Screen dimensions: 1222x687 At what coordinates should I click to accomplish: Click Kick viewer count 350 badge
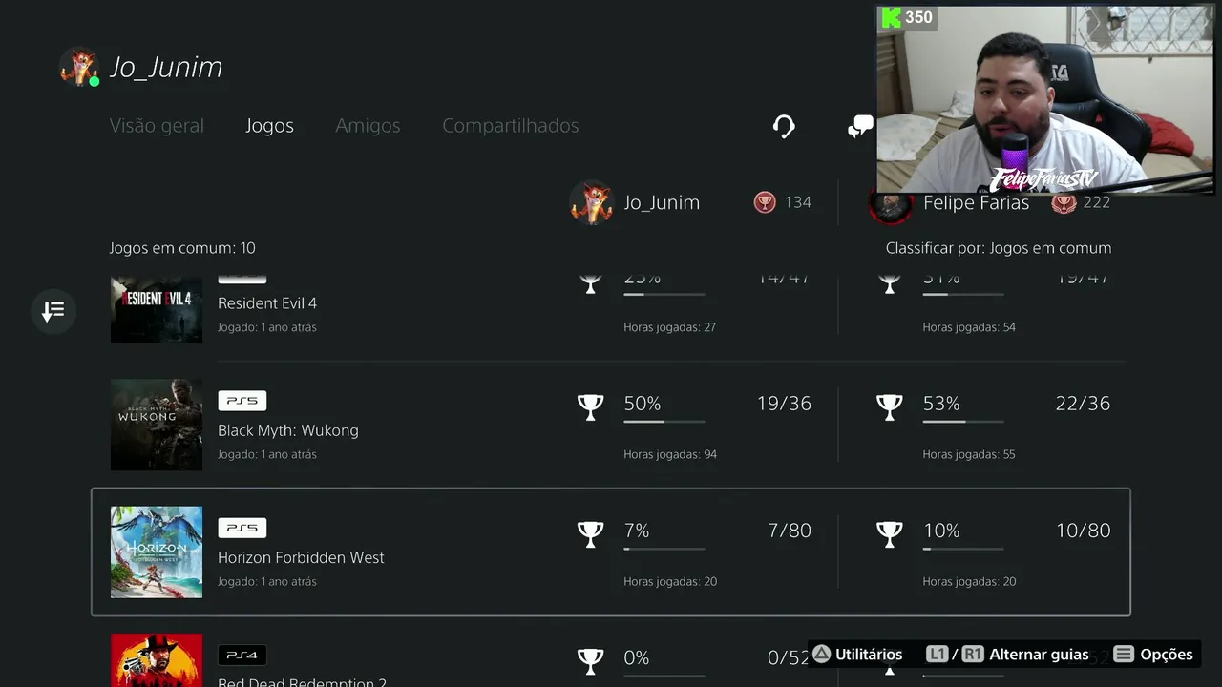click(x=907, y=17)
